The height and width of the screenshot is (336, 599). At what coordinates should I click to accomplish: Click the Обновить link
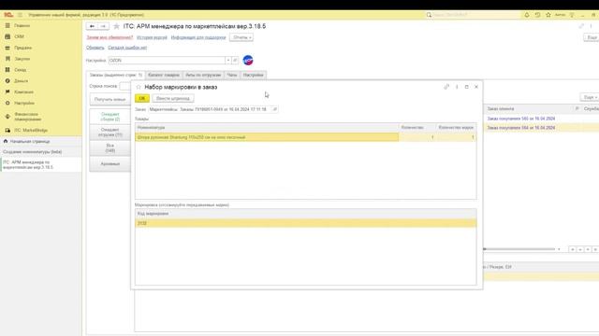click(95, 48)
